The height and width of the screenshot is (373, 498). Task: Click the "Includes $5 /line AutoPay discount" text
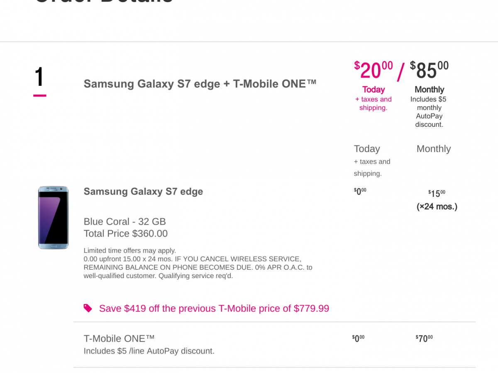tap(149, 351)
